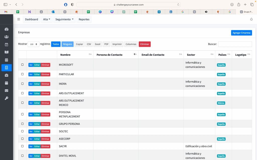
Task: Sort the table by the Sector column
Action: (199, 55)
